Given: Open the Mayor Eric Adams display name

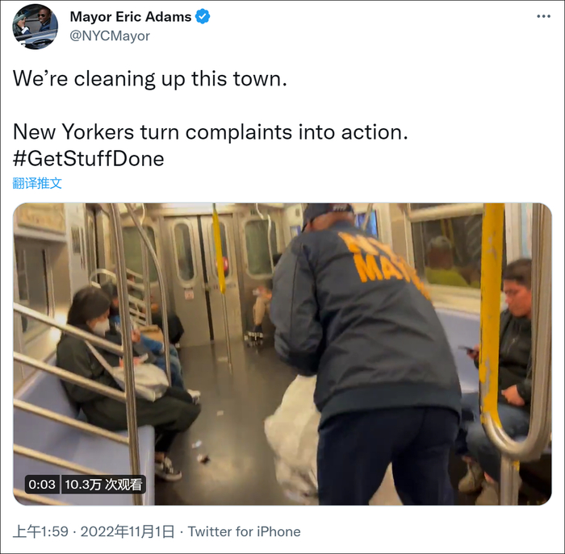Looking at the screenshot, I should click(131, 17).
